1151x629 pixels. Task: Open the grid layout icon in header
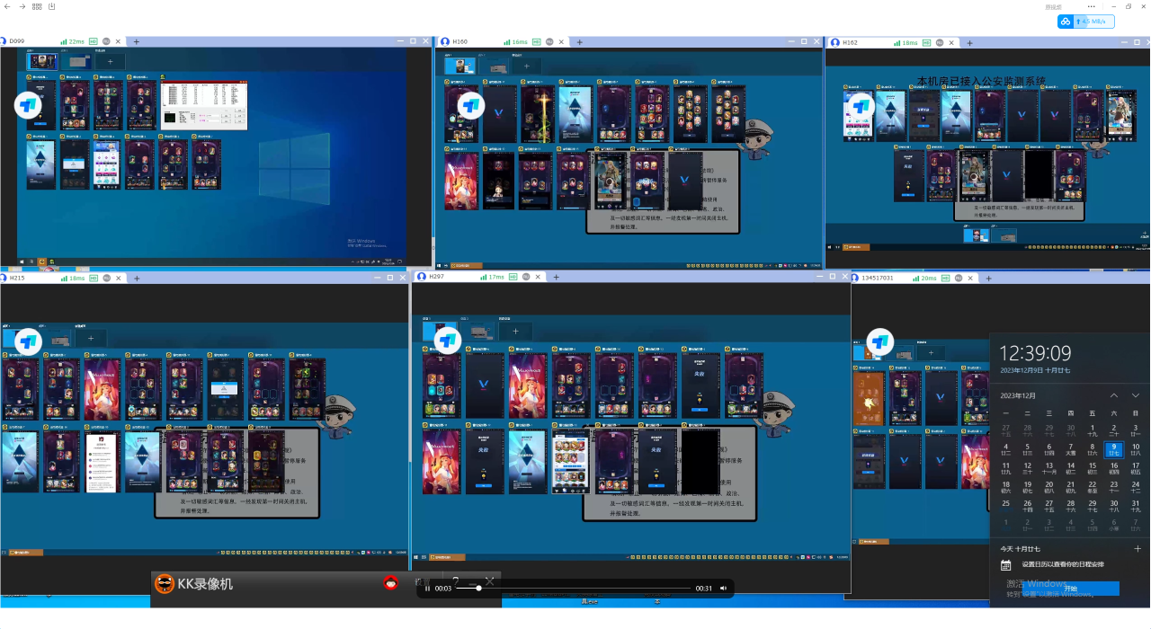tap(37, 6)
